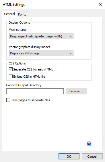Confirm settings with the OK button
The image size is (105, 162).
(69, 157)
